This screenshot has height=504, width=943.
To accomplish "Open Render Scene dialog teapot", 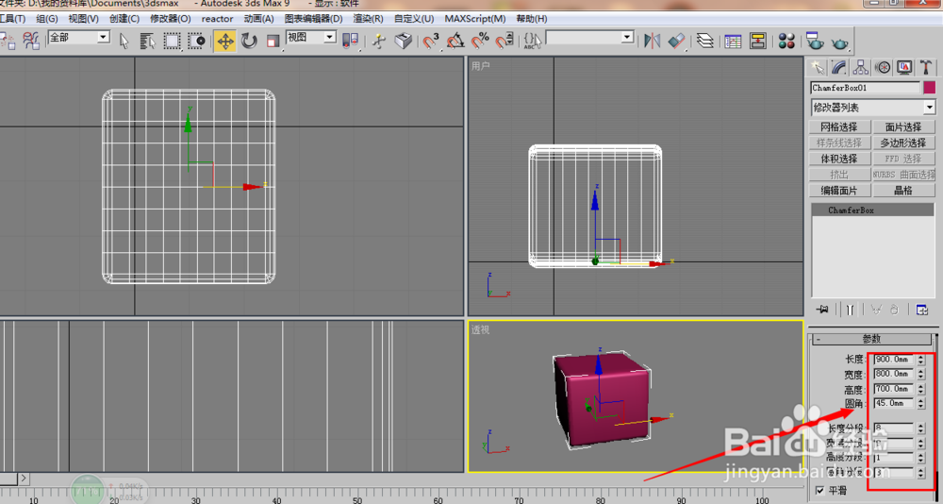I will point(815,41).
